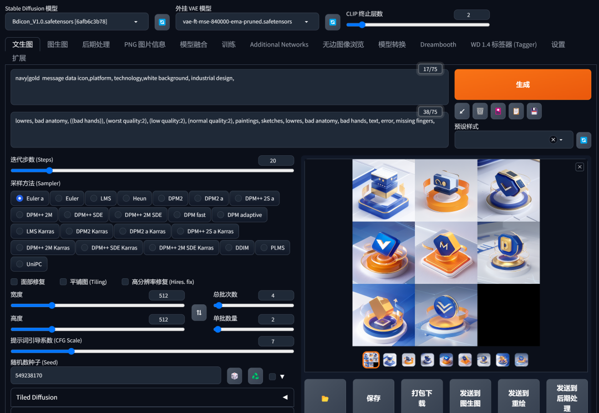Adjust the Steps (迭代步数) slider
Image resolution: width=599 pixels, height=413 pixels.
click(152, 171)
